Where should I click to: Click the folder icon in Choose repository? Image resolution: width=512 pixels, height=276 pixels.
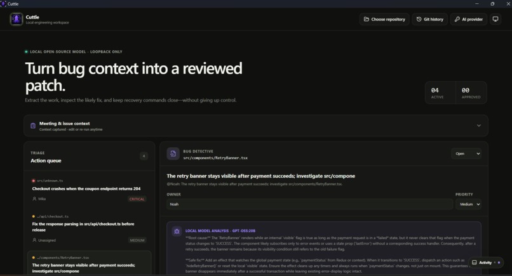tap(367, 19)
